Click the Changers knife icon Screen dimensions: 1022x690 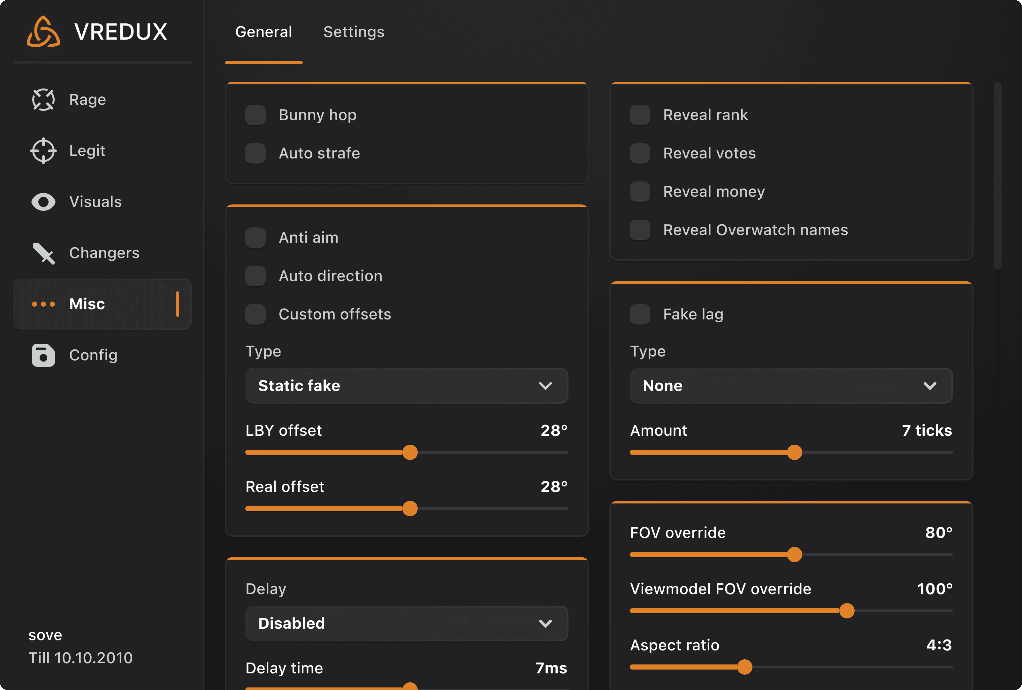pyautogui.click(x=43, y=253)
